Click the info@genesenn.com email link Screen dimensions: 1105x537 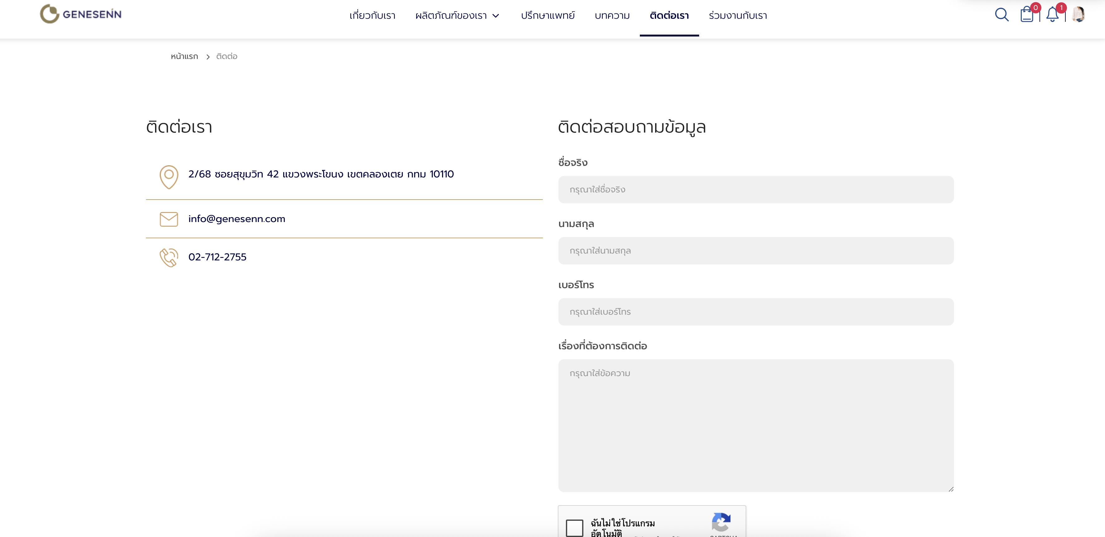coord(237,219)
